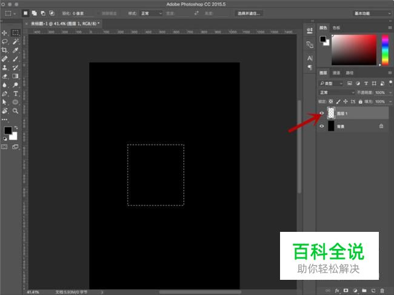Select the Path Selection tool
This screenshot has width=394, height=295.
[4, 102]
